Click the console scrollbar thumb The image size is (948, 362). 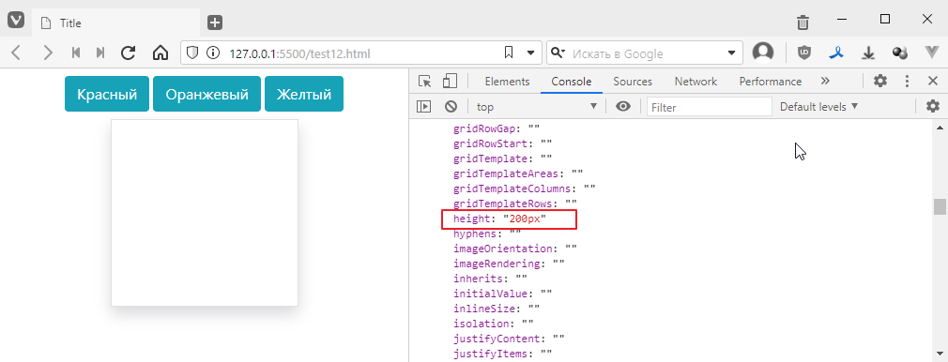coord(940,206)
